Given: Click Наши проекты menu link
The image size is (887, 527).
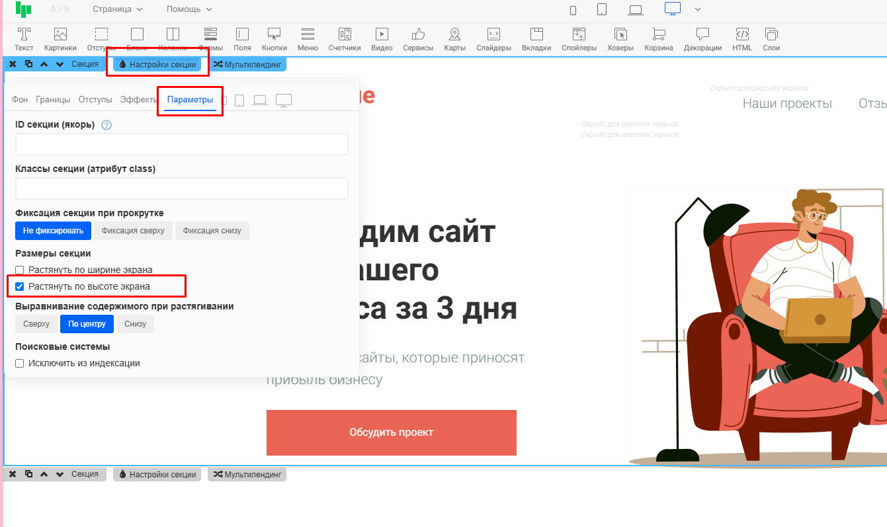Looking at the screenshot, I should click(787, 103).
